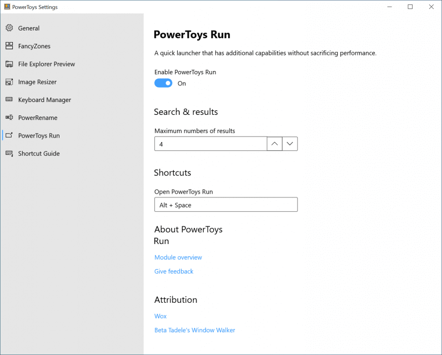442x355 pixels.
Task: Open the Module overview link
Action: (178, 257)
